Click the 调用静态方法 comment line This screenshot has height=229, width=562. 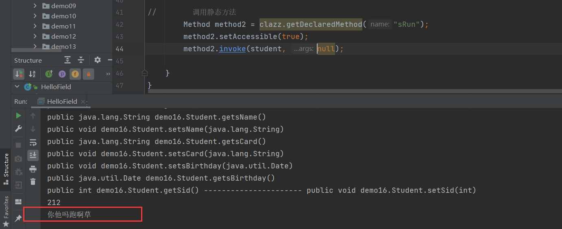tap(214, 12)
